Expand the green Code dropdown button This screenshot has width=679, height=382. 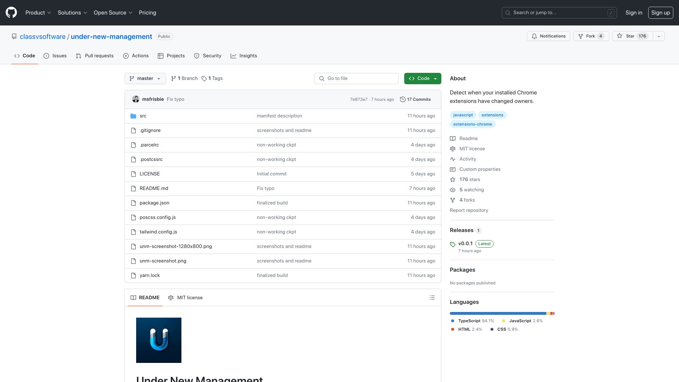[x=423, y=79]
